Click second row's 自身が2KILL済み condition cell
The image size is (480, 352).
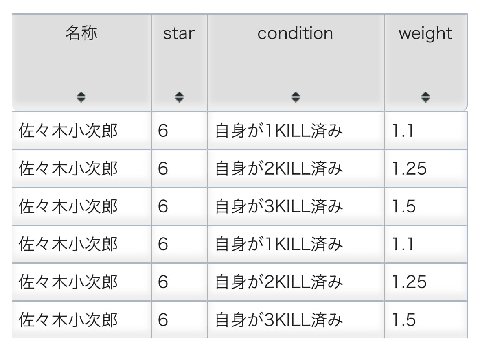coord(279,168)
